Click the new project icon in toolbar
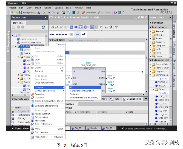Screen dimensions: 183x149 click(x=11, y=13)
